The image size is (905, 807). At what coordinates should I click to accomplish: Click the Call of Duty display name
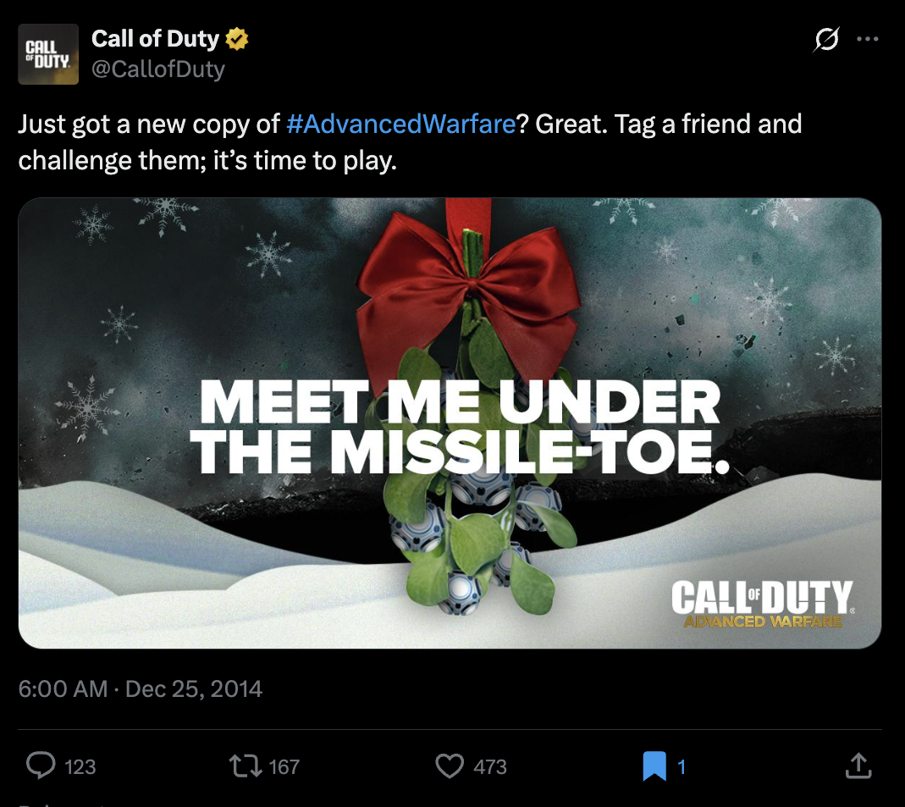pyautogui.click(x=155, y=39)
